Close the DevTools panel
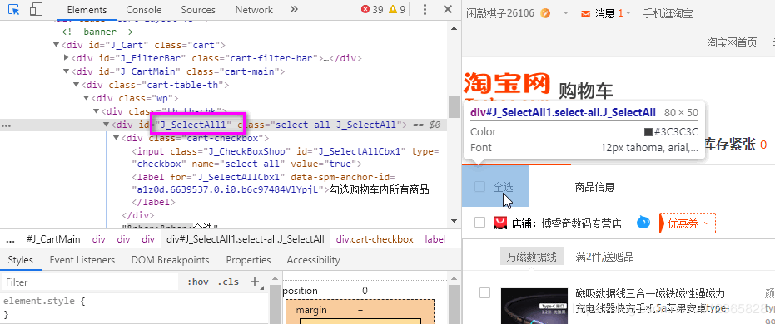 (448, 9)
